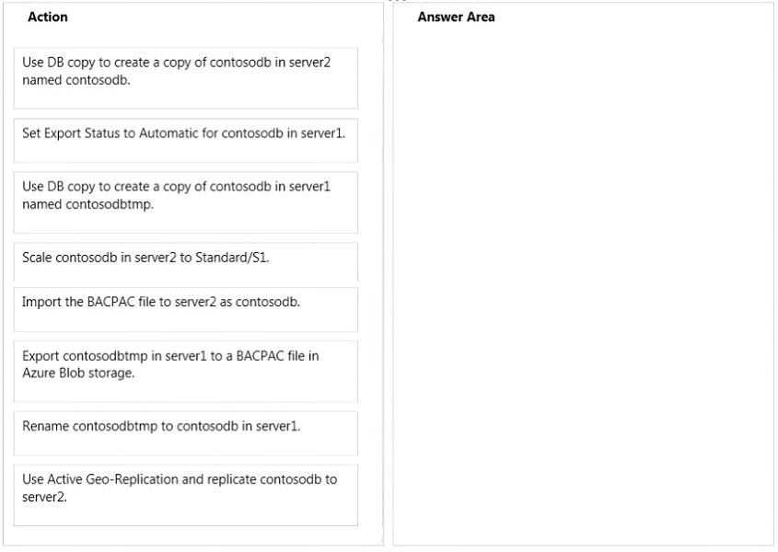Click the Answer Area heading
Viewport: 778px width, 552px height.
coord(456,17)
